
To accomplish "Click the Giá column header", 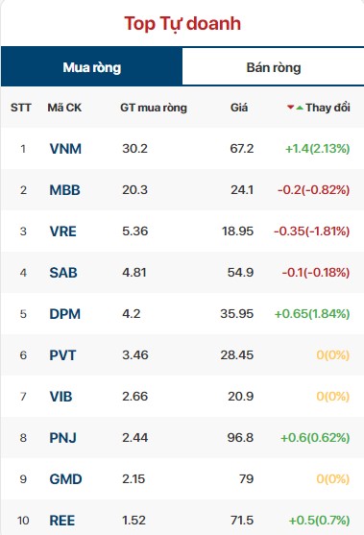I will tap(239, 108).
